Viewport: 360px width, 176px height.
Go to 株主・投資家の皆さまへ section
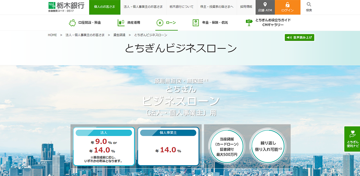pos(216,7)
